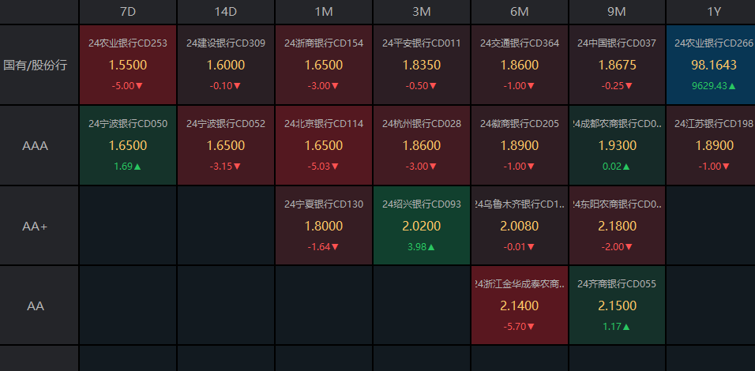The image size is (755, 371).
Task: Select the 24平安银行CD011 quote
Action: pyautogui.click(x=421, y=65)
